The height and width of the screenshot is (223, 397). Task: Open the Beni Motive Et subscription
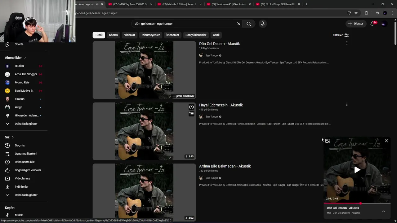[x=24, y=91]
